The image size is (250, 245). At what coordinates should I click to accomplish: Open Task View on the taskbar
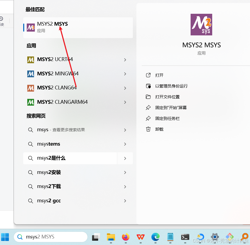click(x=96, y=237)
